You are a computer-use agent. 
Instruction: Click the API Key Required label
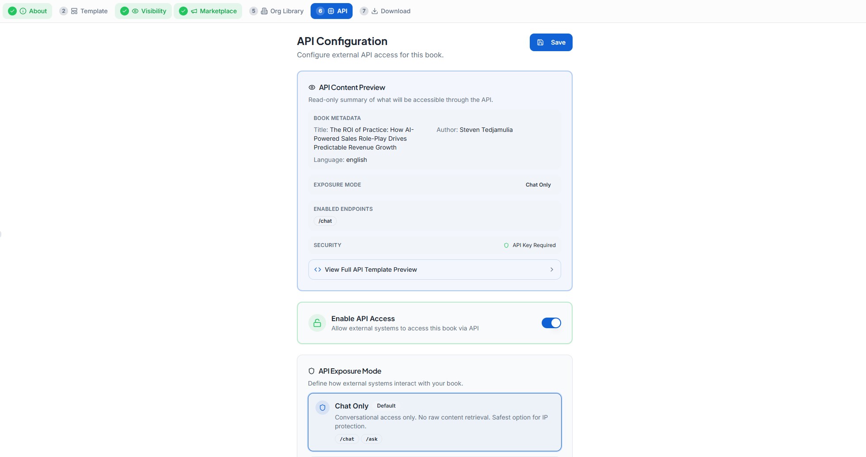(x=534, y=245)
